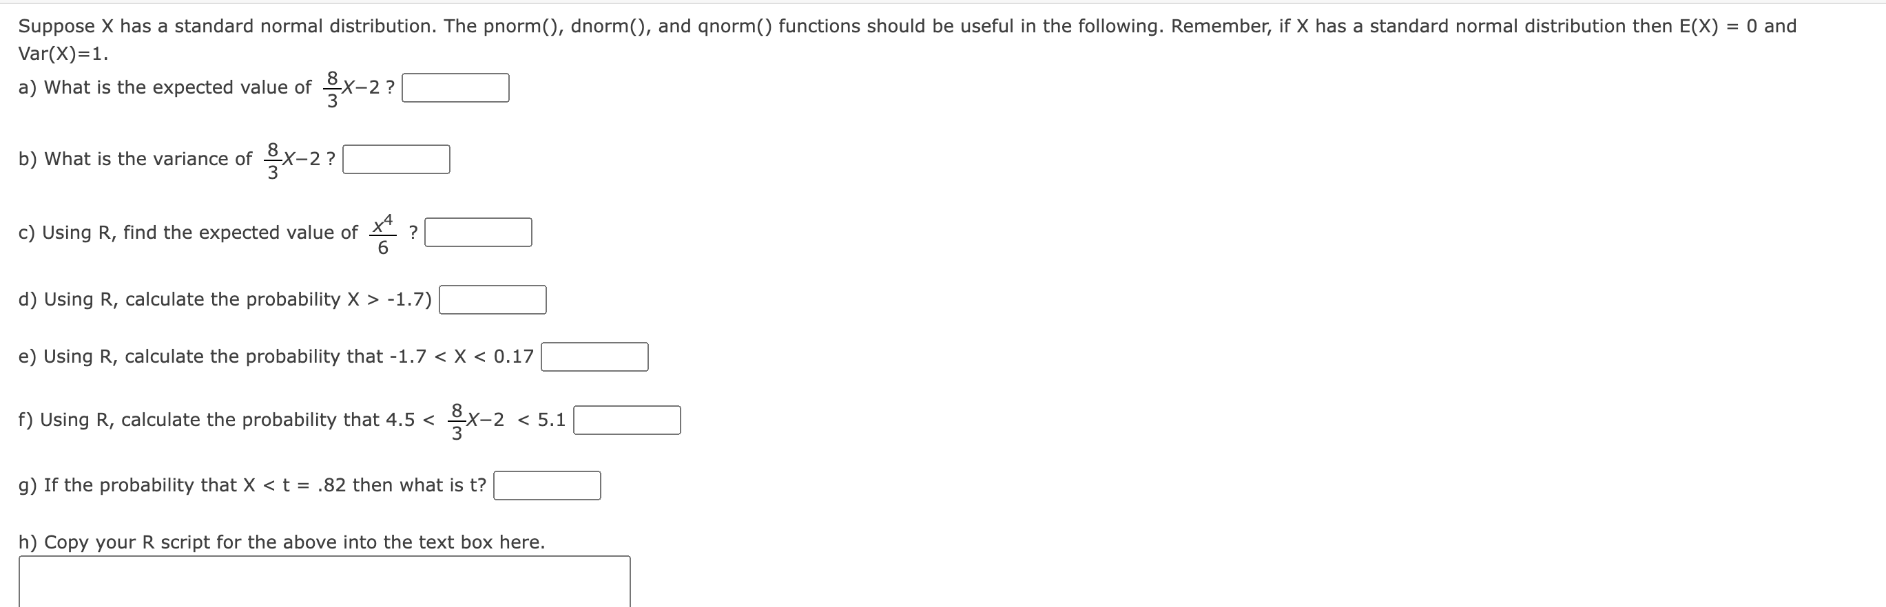Select the question text for part a
This screenshot has width=1886, height=607.
click(168, 87)
